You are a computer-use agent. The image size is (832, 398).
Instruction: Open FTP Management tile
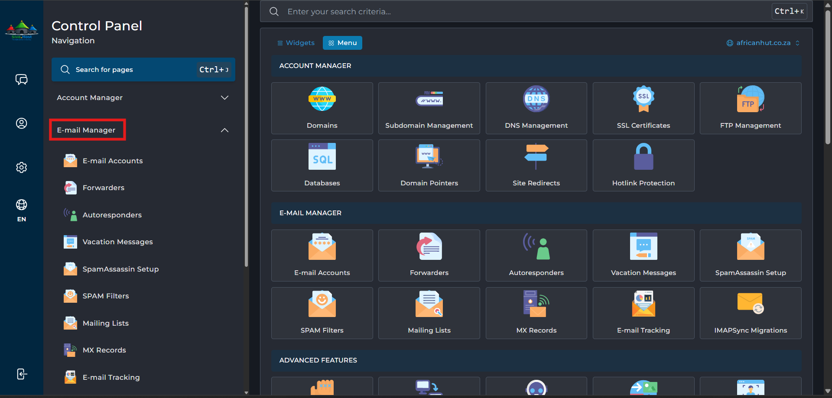coord(751,108)
